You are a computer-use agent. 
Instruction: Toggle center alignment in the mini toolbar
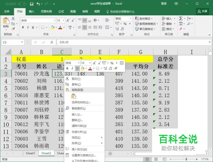pyautogui.click(x=77, y=69)
